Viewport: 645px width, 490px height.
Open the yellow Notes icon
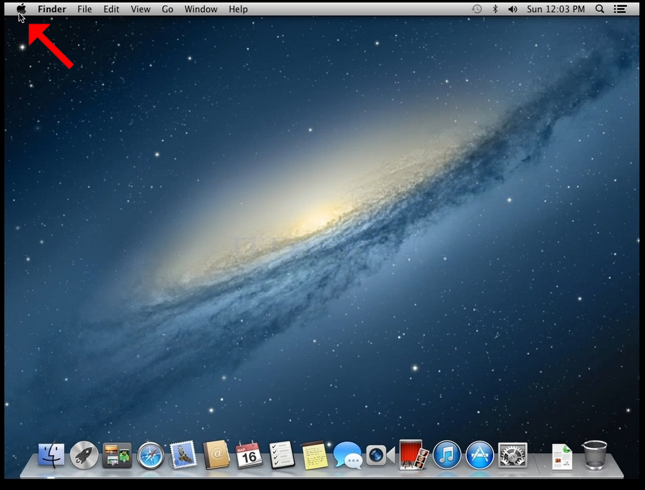point(315,455)
